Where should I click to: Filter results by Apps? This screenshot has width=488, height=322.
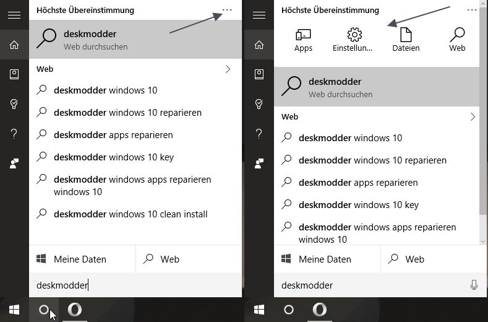pyautogui.click(x=303, y=40)
